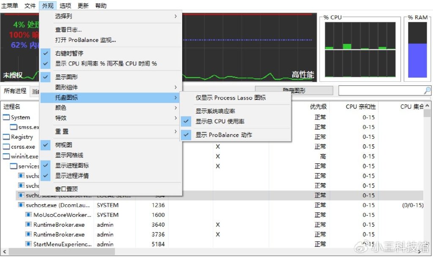Screen dimensions: 433x257
Task: Enable 显示系统响应率 tray option
Action: point(236,111)
